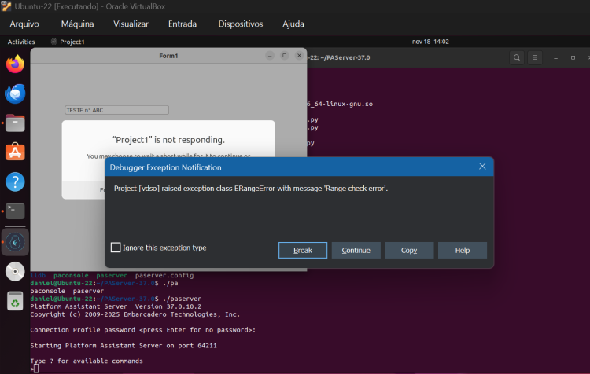Image resolution: width=590 pixels, height=374 pixels.
Task: Click the paserver.config file name
Action: pos(164,275)
